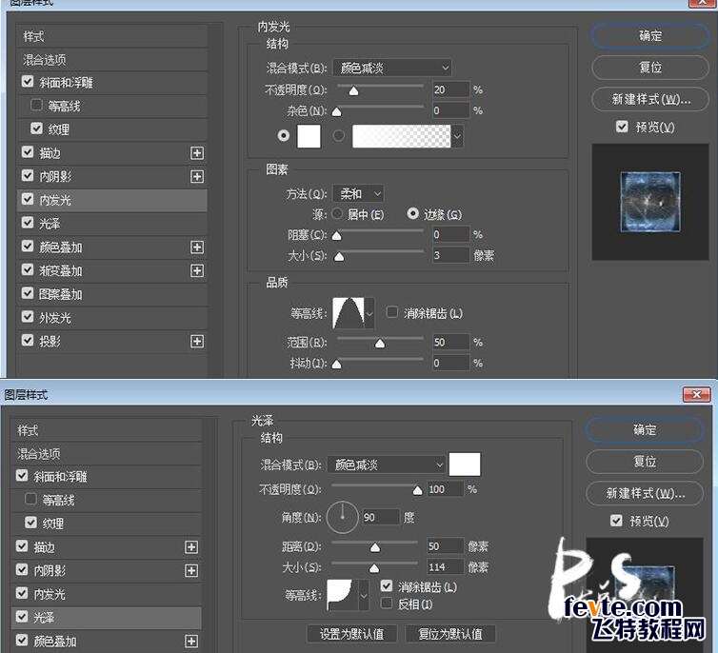Open the 混合模式 dropdown in 内发光 settings
718x653 pixels.
pos(392,68)
